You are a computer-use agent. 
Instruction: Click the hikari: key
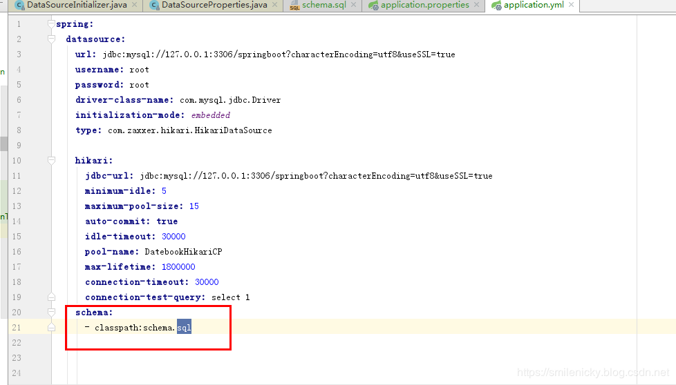(x=93, y=161)
